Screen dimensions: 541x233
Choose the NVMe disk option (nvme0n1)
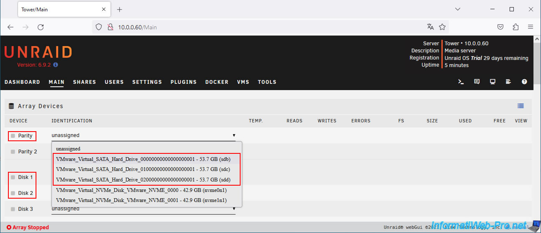[x=141, y=190]
